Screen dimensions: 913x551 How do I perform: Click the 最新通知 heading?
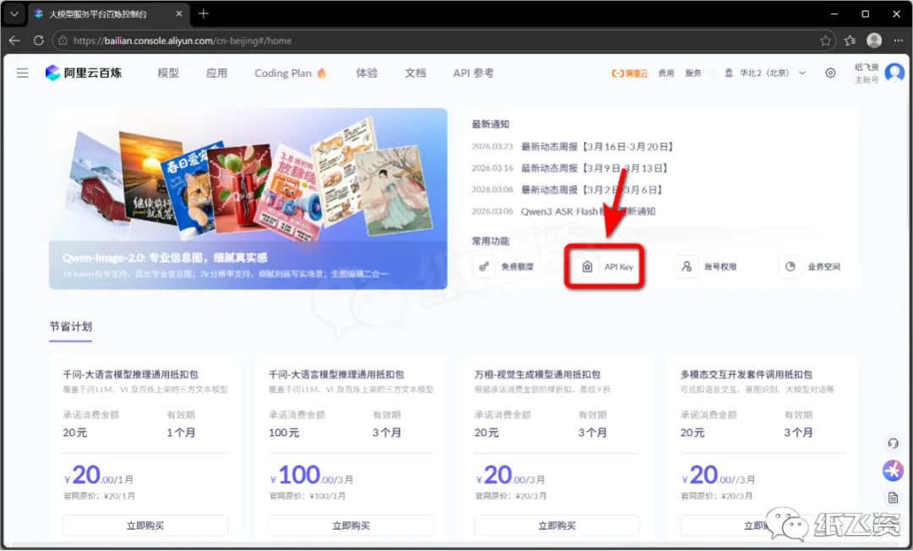coord(490,124)
